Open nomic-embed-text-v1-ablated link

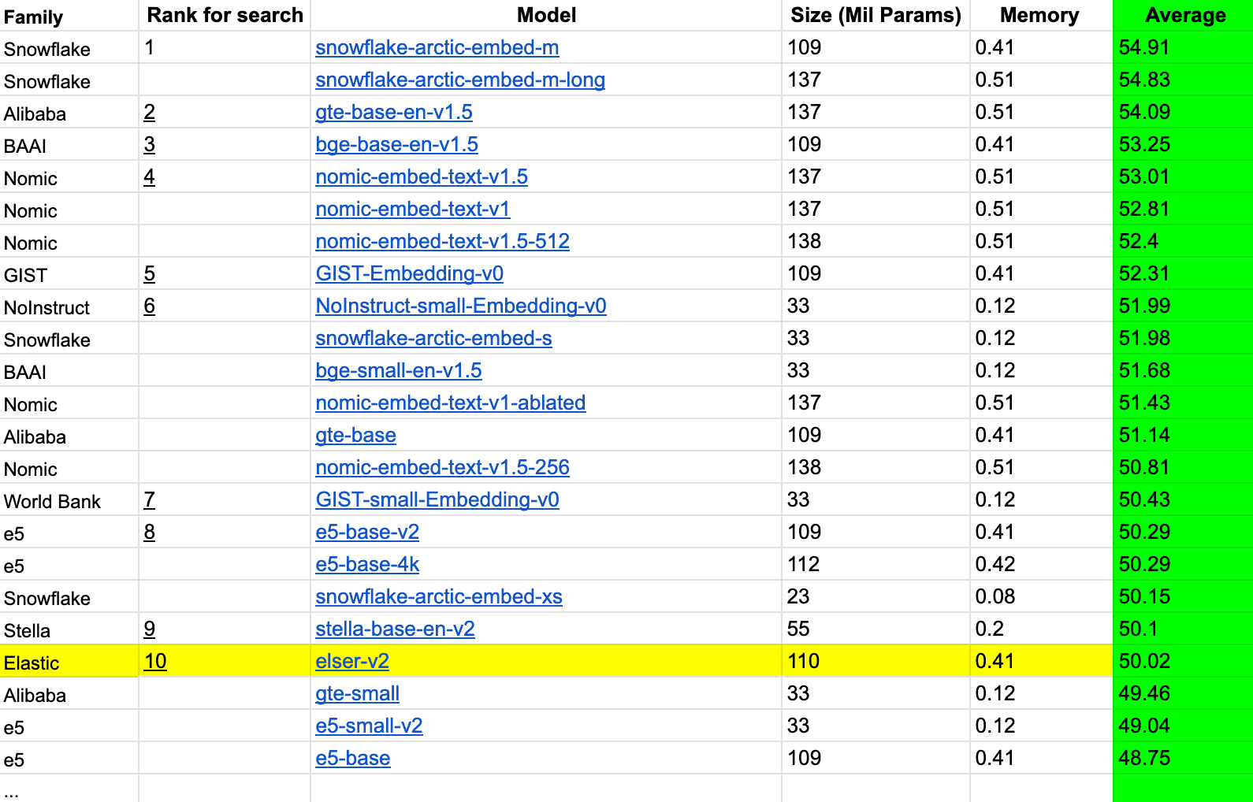[x=451, y=403]
